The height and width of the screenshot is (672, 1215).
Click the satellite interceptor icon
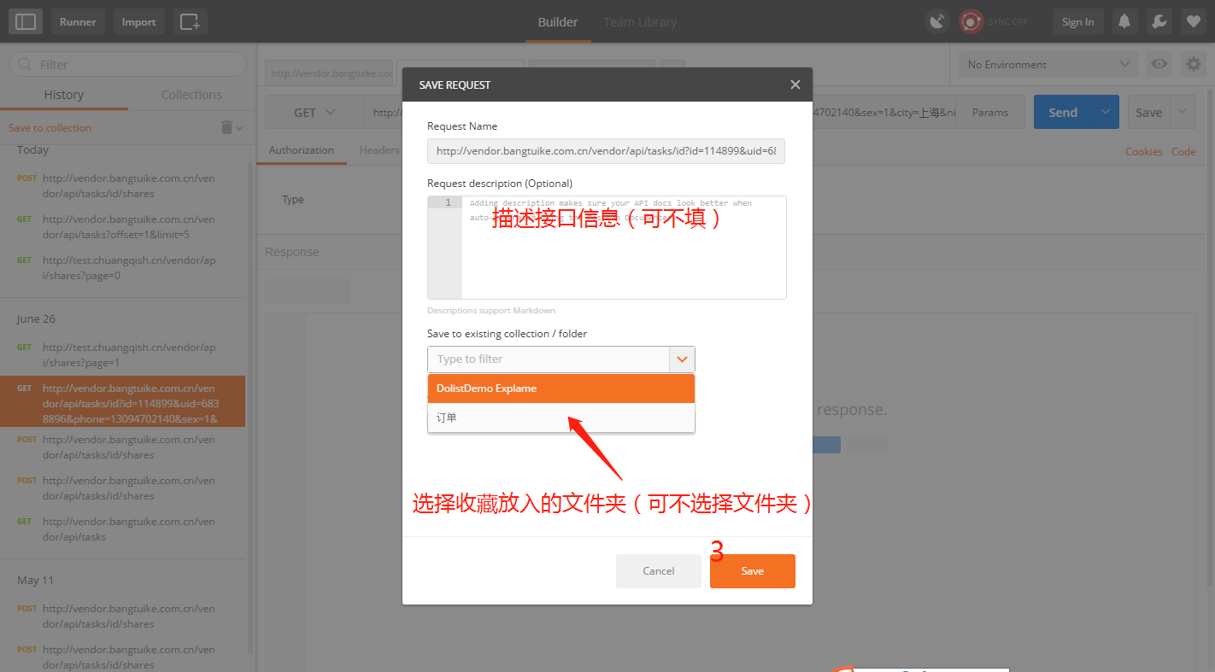tap(937, 21)
